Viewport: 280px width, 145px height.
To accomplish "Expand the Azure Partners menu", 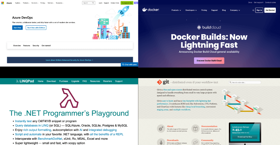I will pos(51,3).
